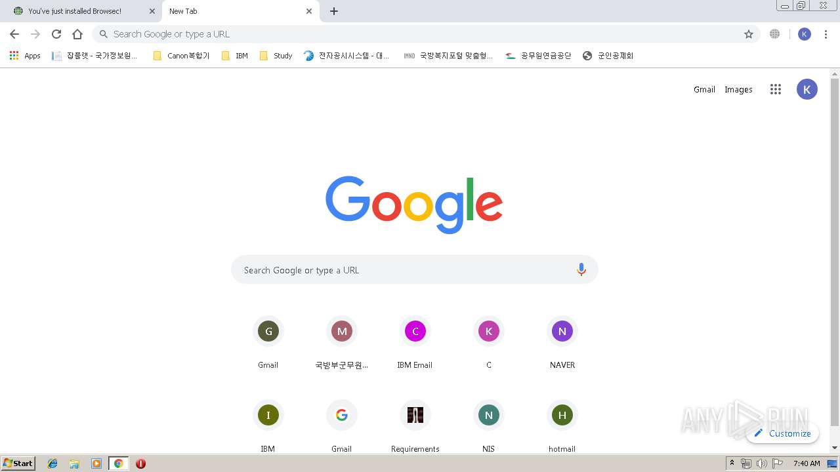Open the Google apps grid icon

(776, 90)
